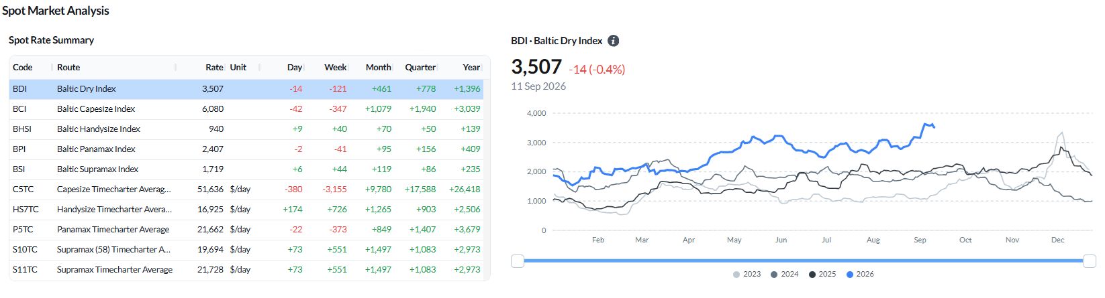
Task: Sort by the Quarter column header
Action: tap(420, 68)
